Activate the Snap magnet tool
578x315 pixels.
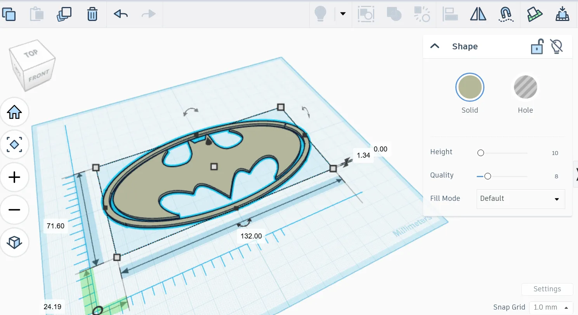point(506,14)
